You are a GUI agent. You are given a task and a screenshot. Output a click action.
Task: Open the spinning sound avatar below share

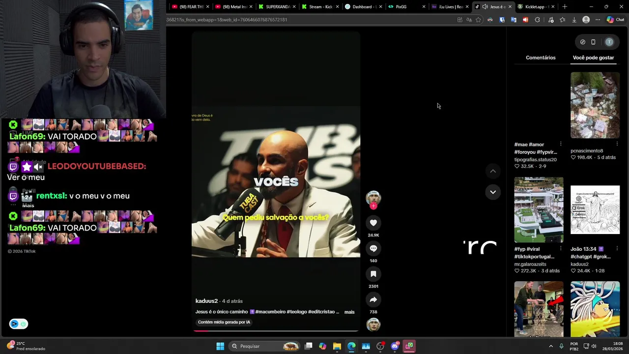[x=373, y=324]
